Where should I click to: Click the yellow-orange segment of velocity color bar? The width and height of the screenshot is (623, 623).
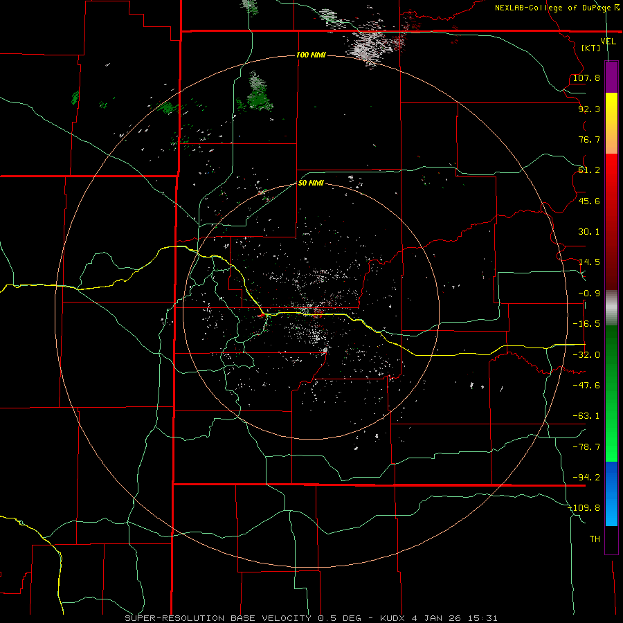pos(611,123)
